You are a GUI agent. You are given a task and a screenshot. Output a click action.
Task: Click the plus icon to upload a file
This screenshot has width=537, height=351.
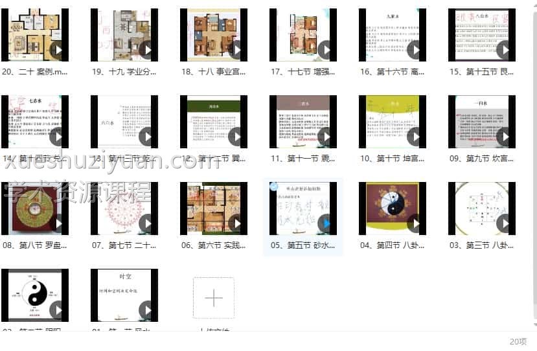(x=214, y=298)
